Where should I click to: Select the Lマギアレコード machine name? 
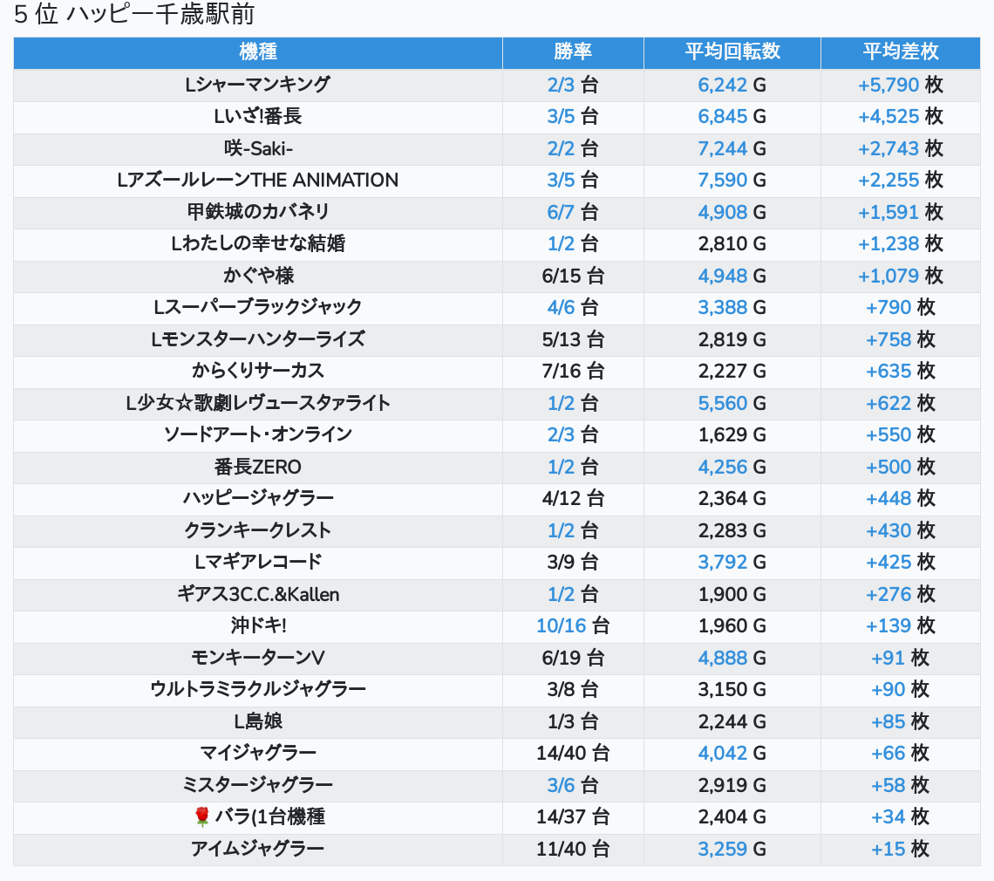258,563
